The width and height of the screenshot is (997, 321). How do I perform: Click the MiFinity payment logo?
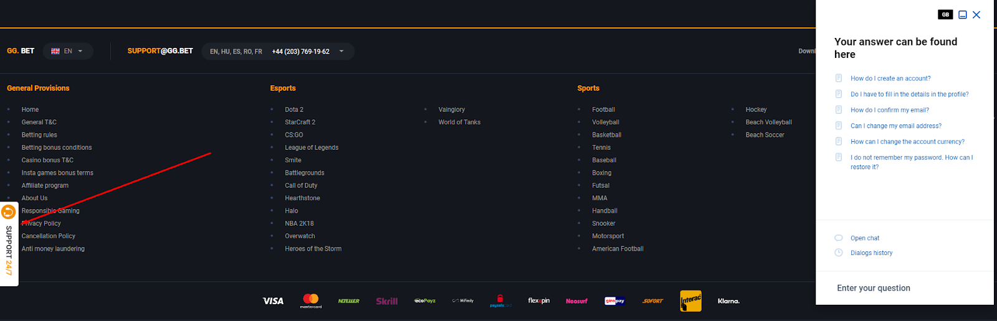(463, 301)
